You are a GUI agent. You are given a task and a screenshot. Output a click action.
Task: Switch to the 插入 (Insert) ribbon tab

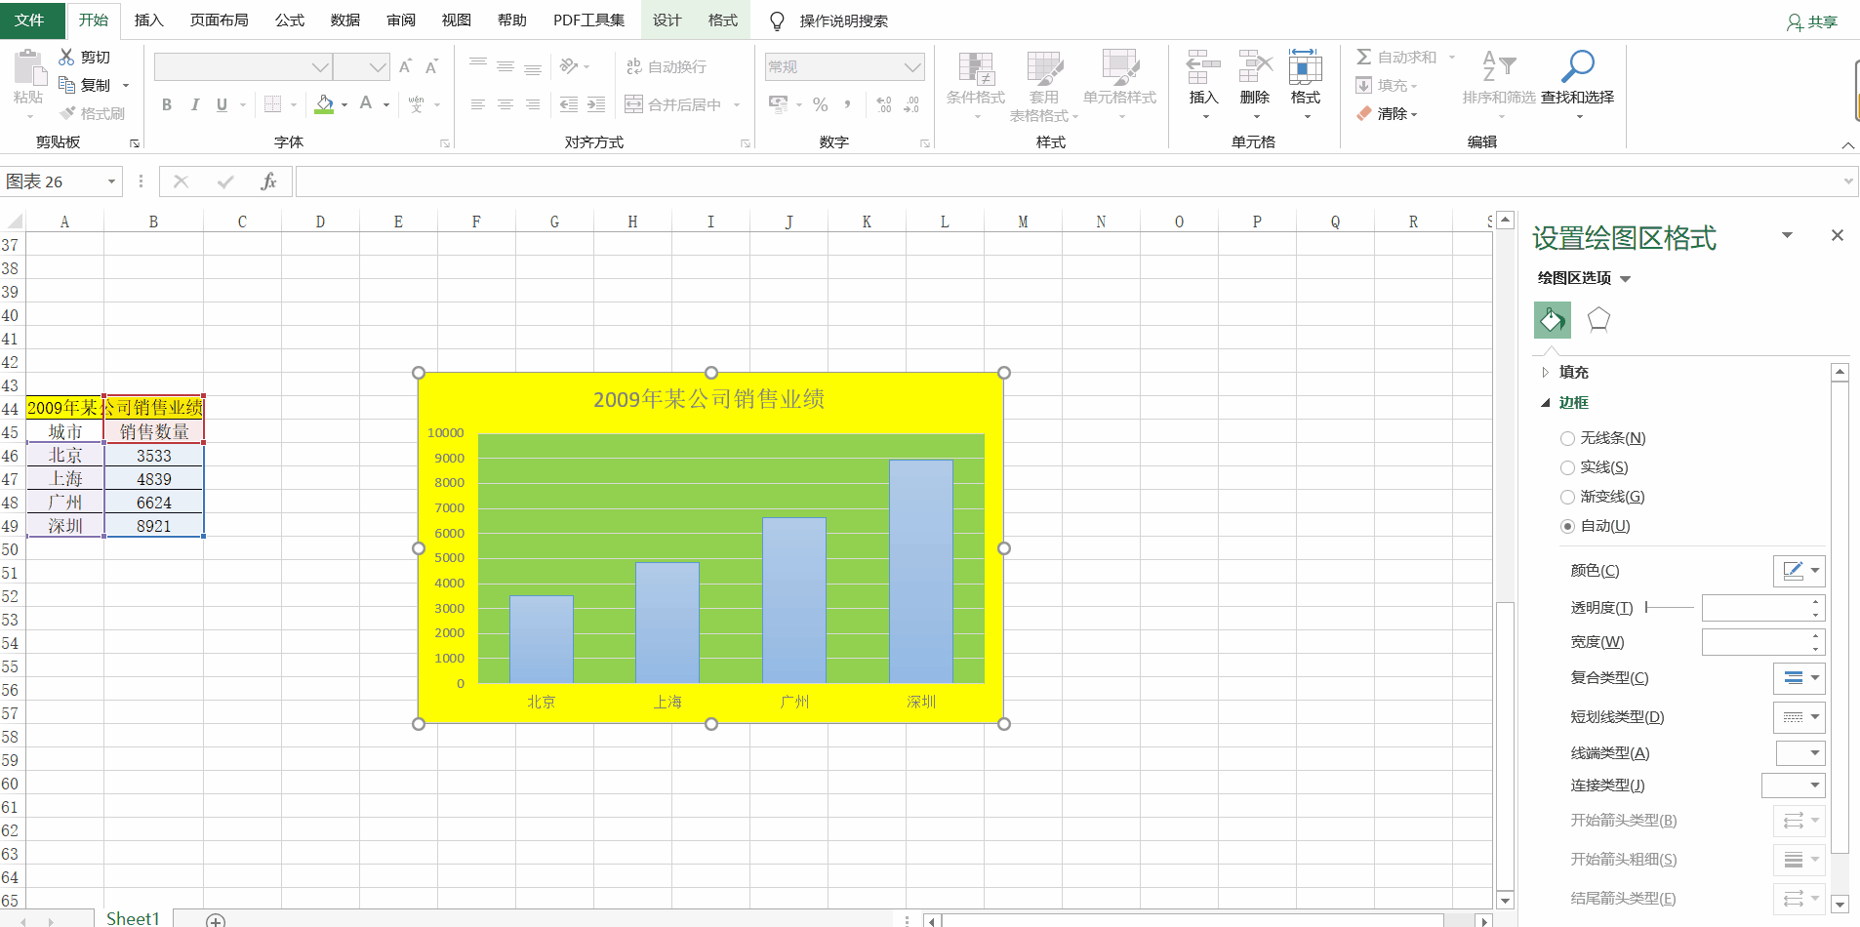point(148,20)
